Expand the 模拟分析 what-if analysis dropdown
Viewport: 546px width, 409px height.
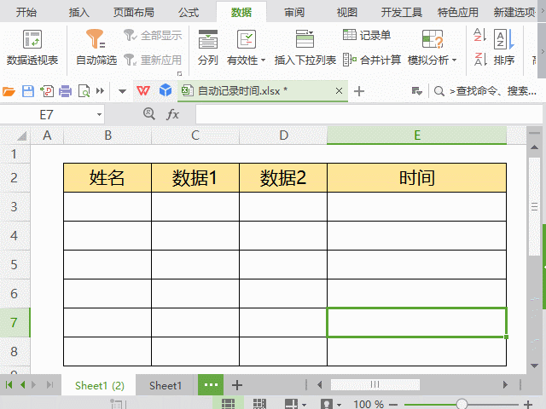(x=454, y=60)
